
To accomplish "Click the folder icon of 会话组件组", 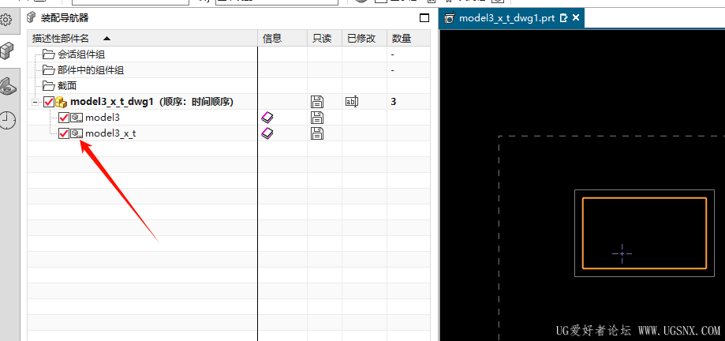I will coord(49,54).
